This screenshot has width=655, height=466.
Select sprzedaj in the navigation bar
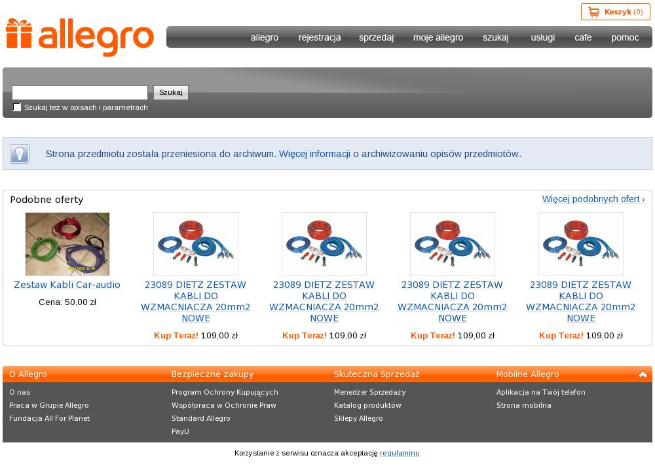(x=377, y=37)
